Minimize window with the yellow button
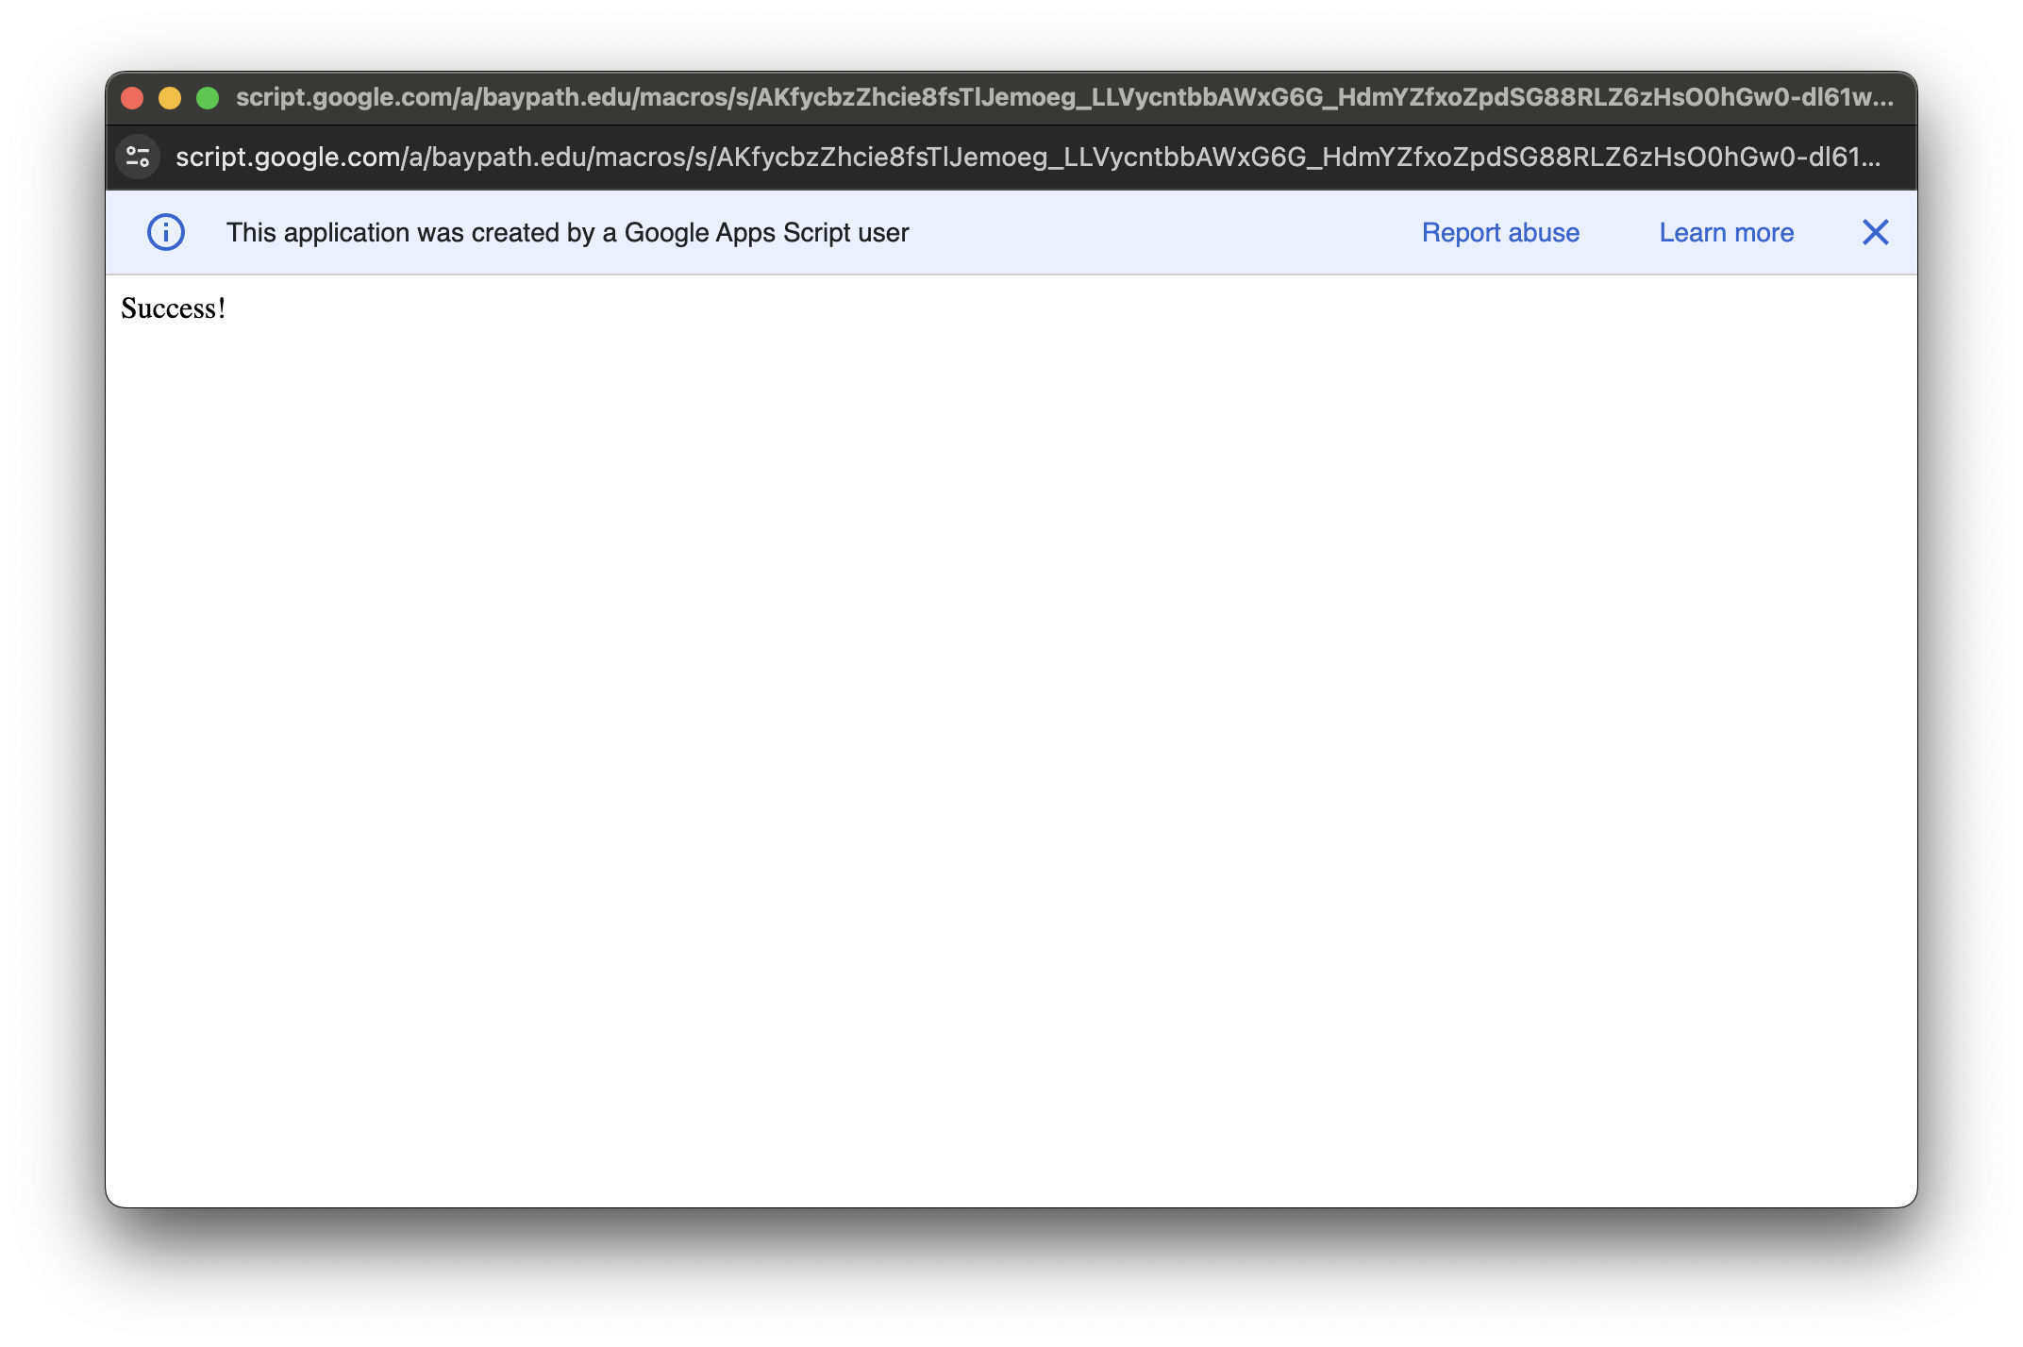This screenshot has width=2023, height=1347. 170,98
